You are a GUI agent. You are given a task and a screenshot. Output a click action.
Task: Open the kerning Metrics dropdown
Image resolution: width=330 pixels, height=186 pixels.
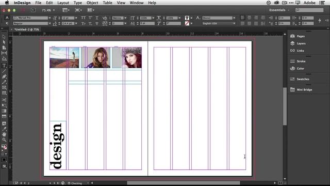point(125,18)
